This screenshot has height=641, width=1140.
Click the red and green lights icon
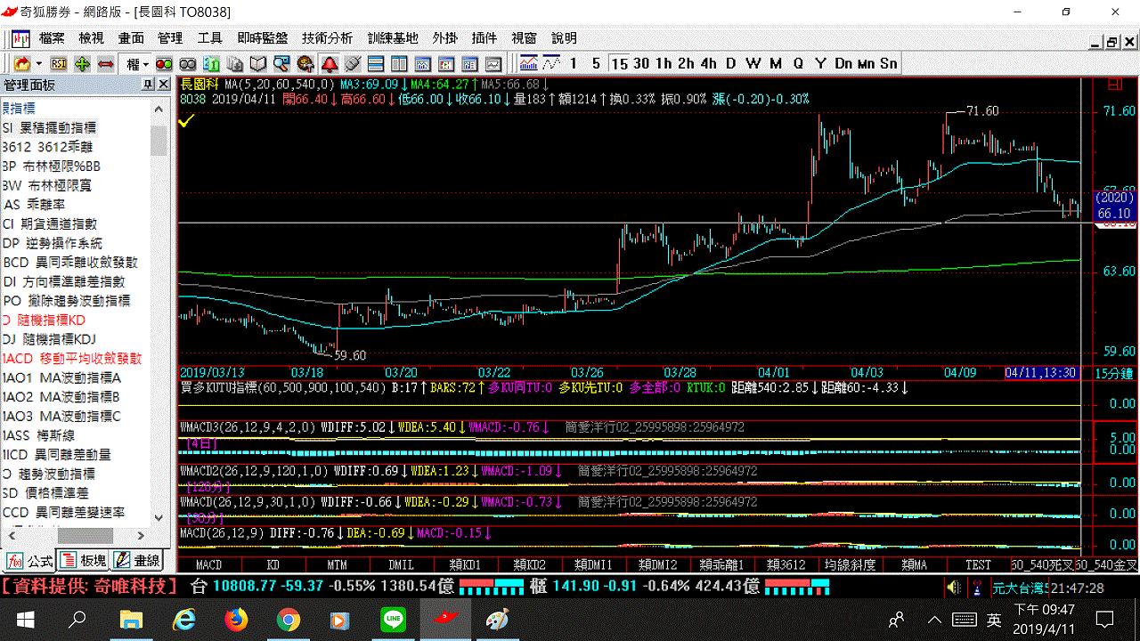click(x=164, y=63)
